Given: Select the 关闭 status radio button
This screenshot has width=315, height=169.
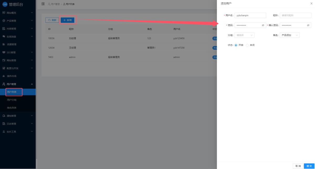Looking at the screenshot, I should (247, 45).
